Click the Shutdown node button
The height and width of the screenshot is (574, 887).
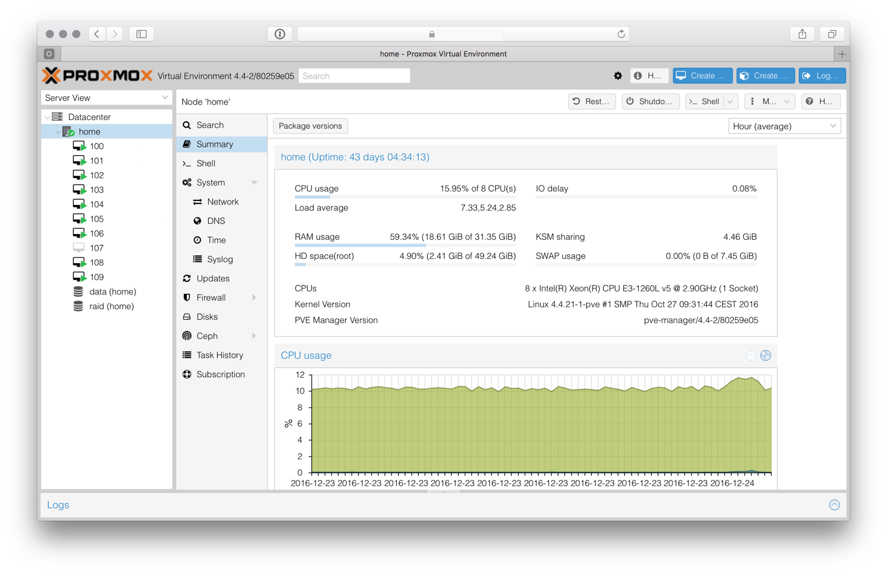[650, 102]
